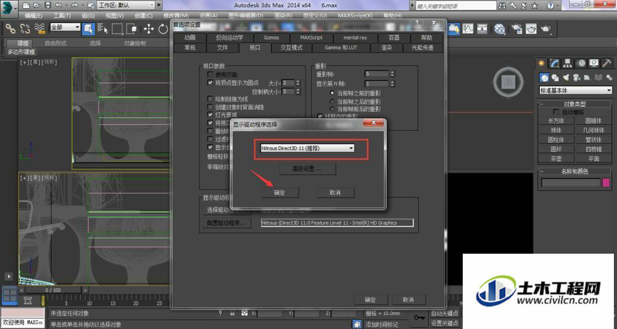Switch to the 常规 preferences tab
The width and height of the screenshot is (617, 329).
tap(190, 48)
